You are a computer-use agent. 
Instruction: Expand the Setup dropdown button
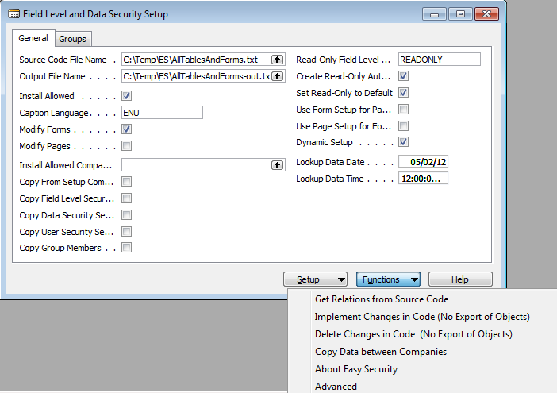tap(315, 279)
